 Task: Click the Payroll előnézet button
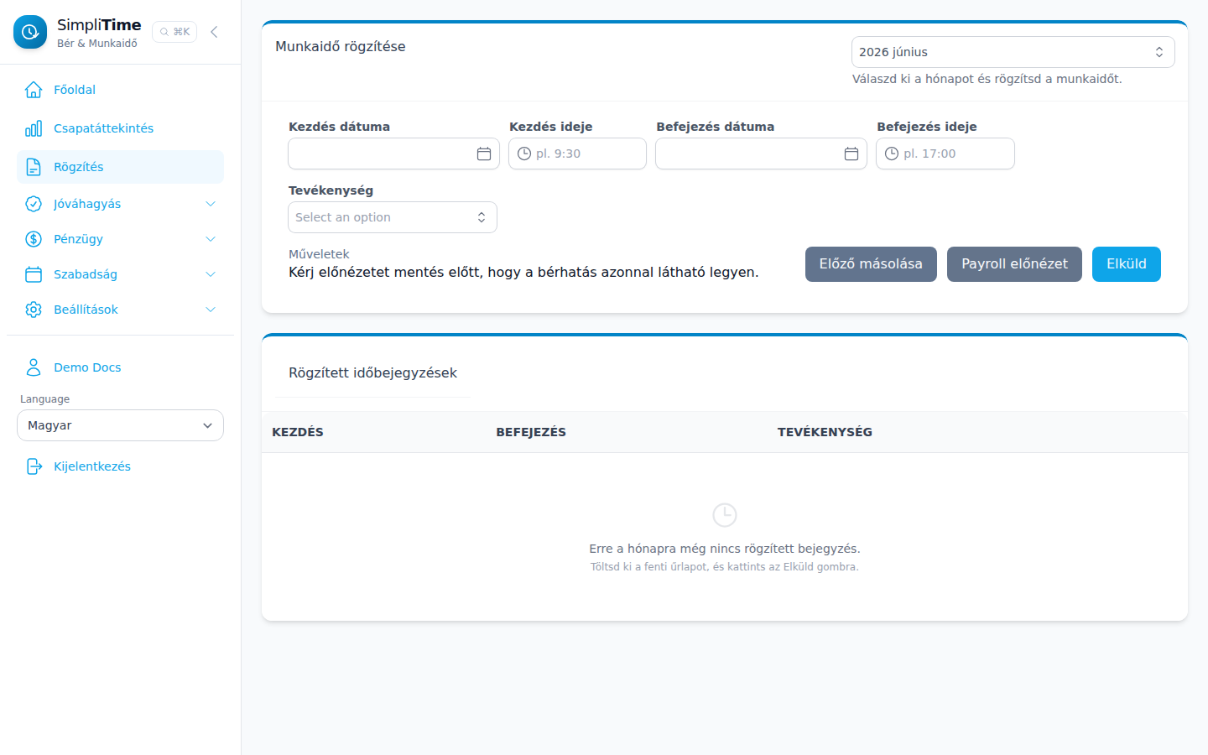point(1014,264)
